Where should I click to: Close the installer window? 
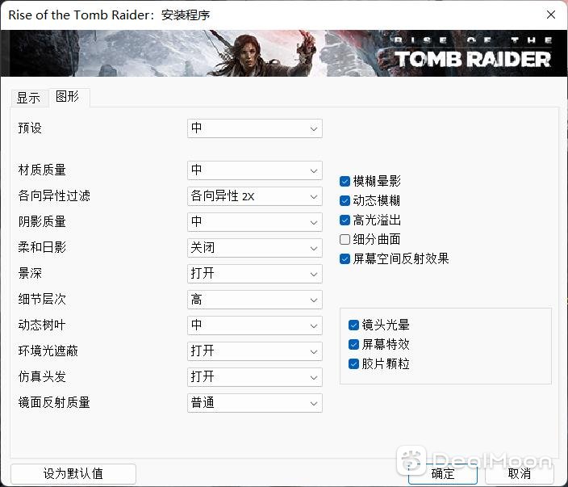pos(551,15)
